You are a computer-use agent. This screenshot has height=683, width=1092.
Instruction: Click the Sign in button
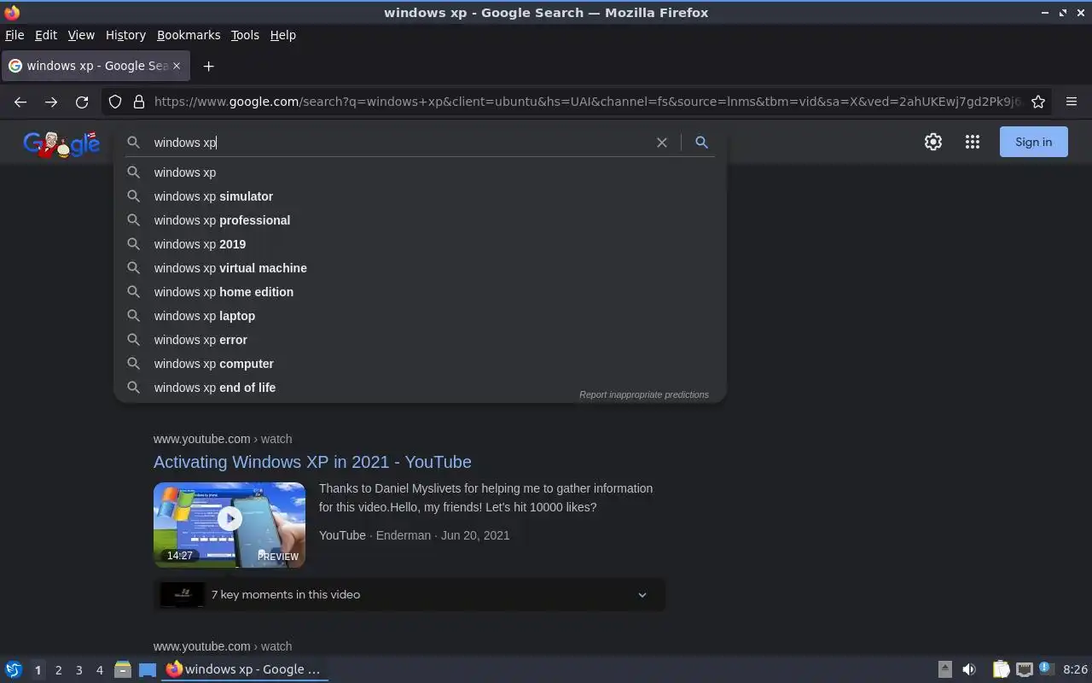pyautogui.click(x=1033, y=142)
